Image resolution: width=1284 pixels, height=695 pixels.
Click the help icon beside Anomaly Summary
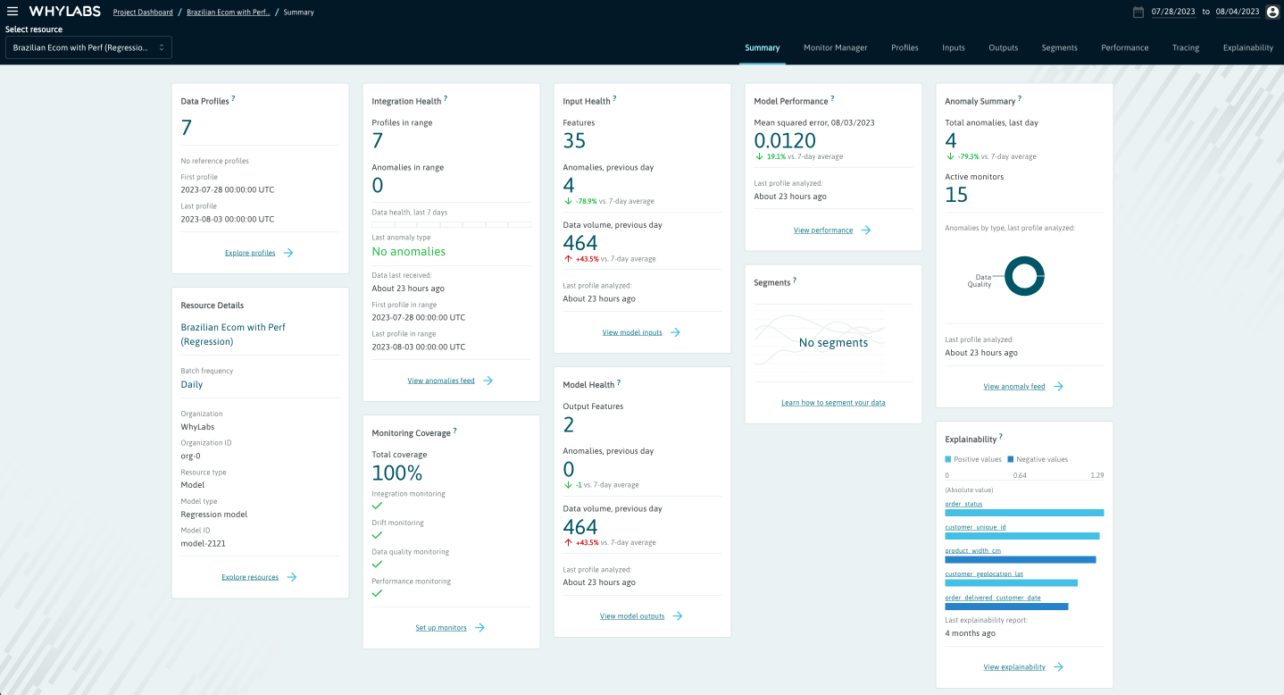tap(1020, 99)
